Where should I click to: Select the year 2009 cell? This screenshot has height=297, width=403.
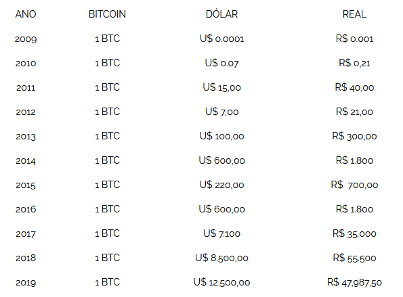[x=26, y=39]
